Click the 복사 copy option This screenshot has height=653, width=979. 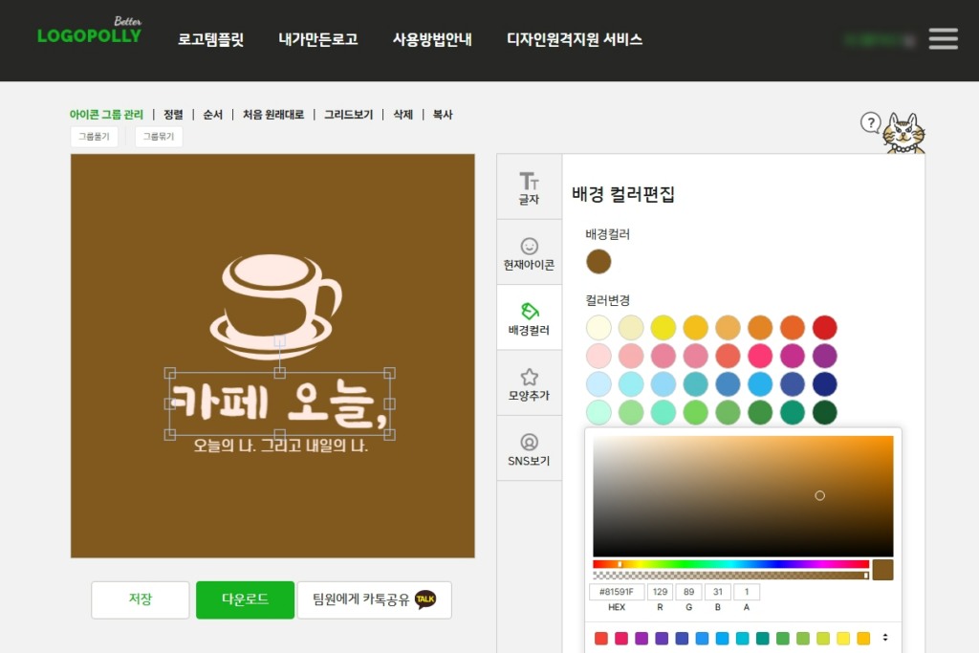(x=443, y=114)
